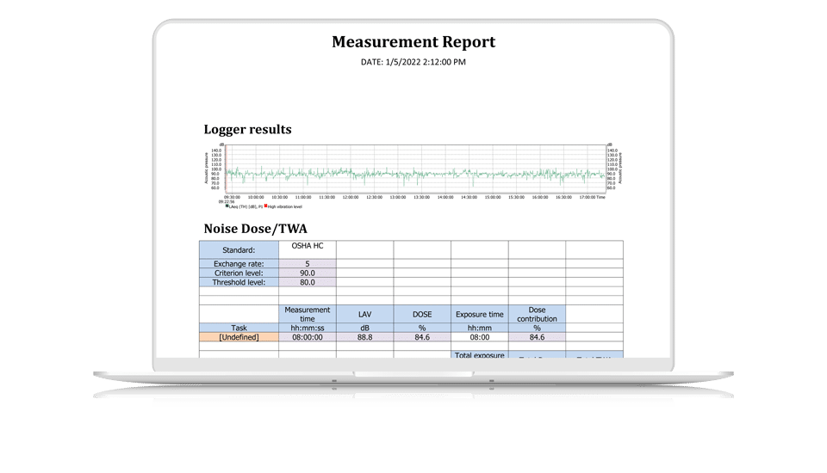827x473 pixels.
Task: Select the 08:00:00 measurement time cell
Action: click(x=308, y=338)
